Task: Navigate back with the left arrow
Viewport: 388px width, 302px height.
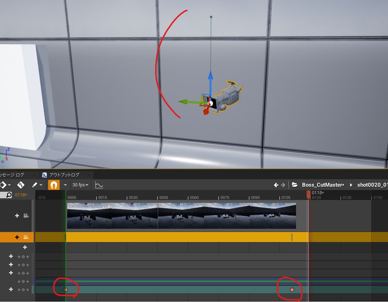Action: click(276, 185)
